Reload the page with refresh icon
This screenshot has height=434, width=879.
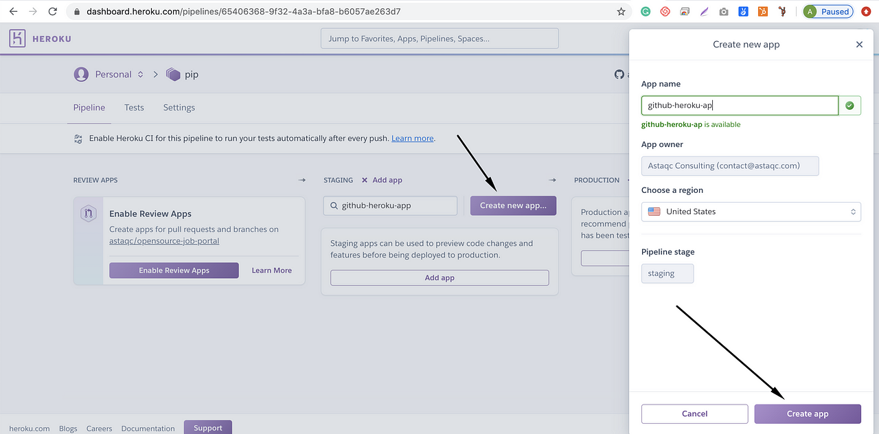(x=54, y=12)
